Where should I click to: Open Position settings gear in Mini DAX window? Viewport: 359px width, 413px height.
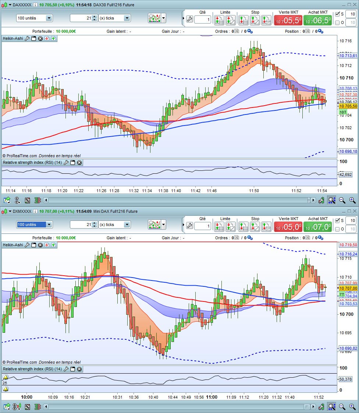[321, 238]
